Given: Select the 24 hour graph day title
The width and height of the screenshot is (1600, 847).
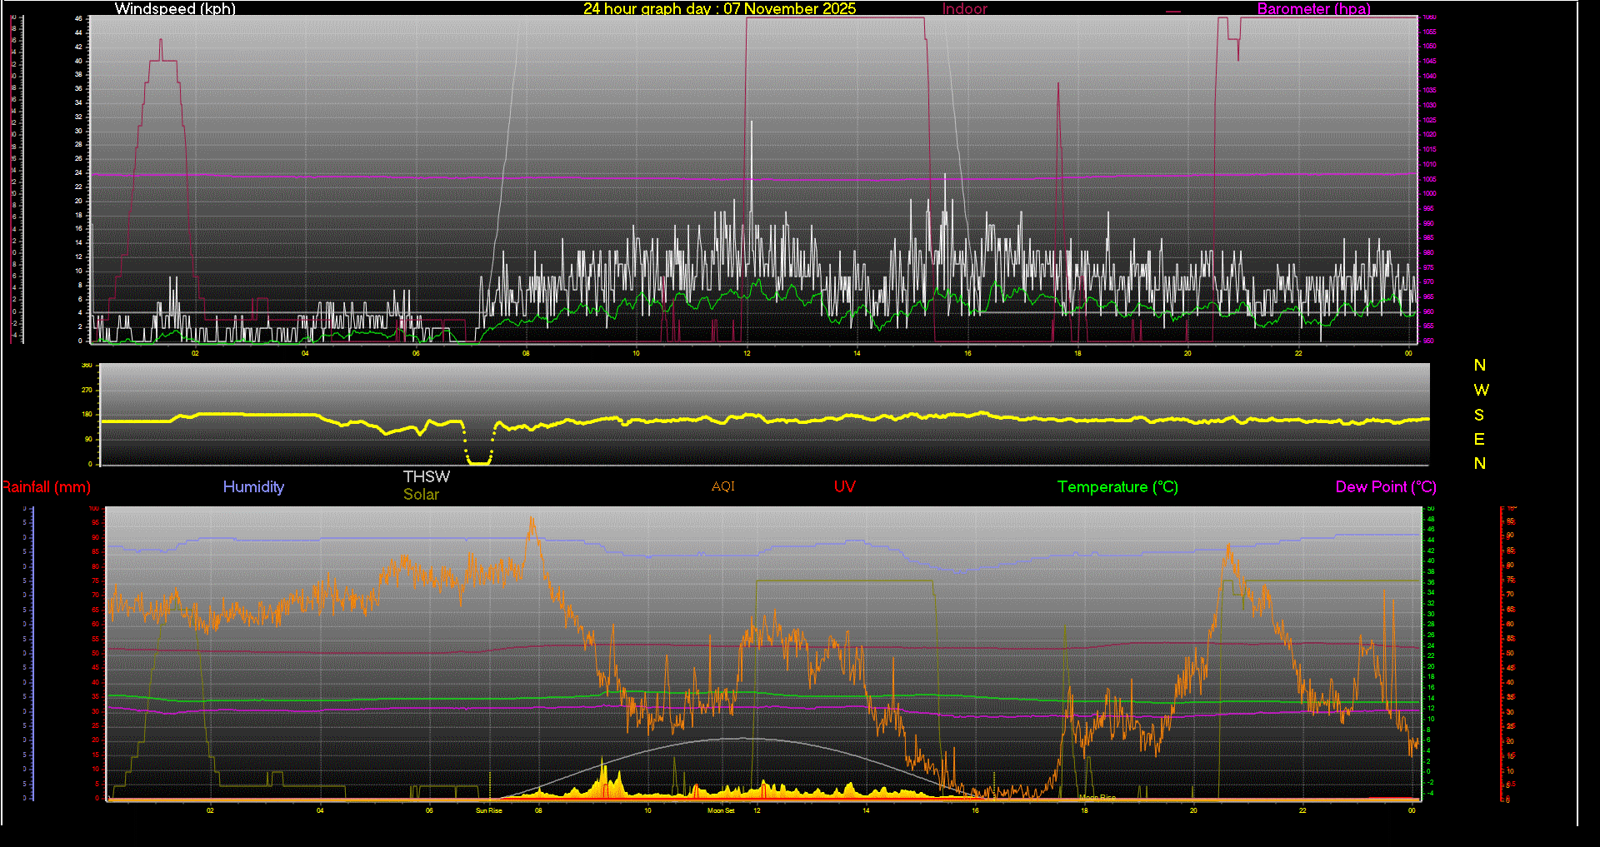Looking at the screenshot, I should click(x=719, y=9).
